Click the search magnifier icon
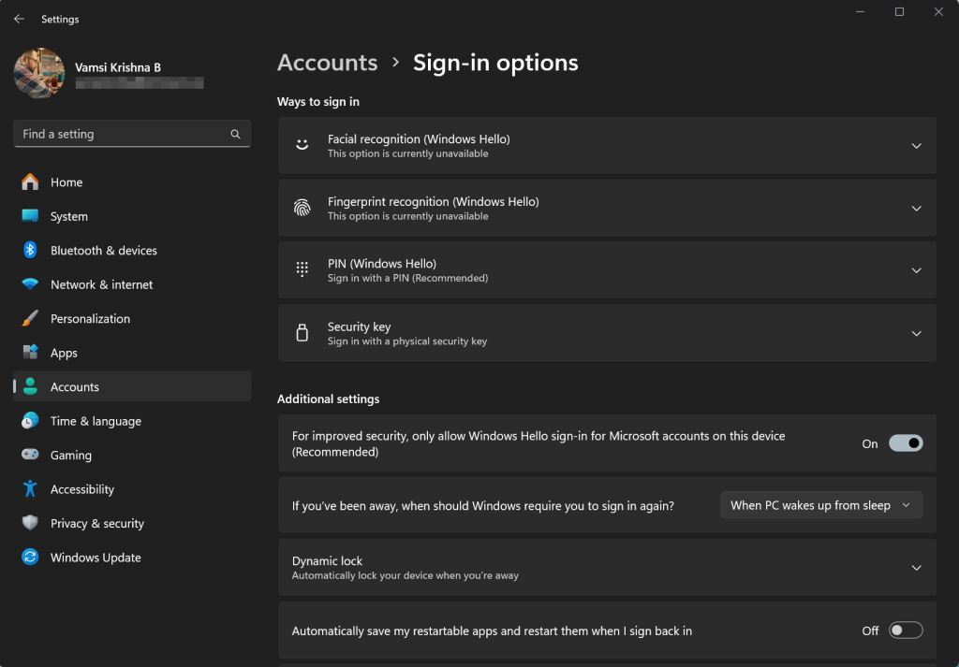The image size is (959, 667). pos(235,135)
